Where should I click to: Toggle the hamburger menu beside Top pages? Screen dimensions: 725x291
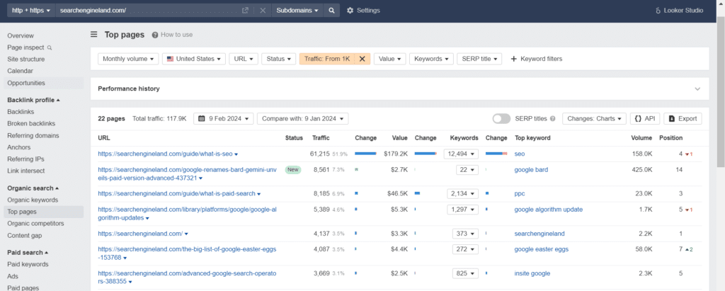pos(94,34)
